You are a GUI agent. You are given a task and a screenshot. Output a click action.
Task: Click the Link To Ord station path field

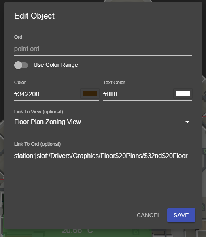tap(103, 156)
